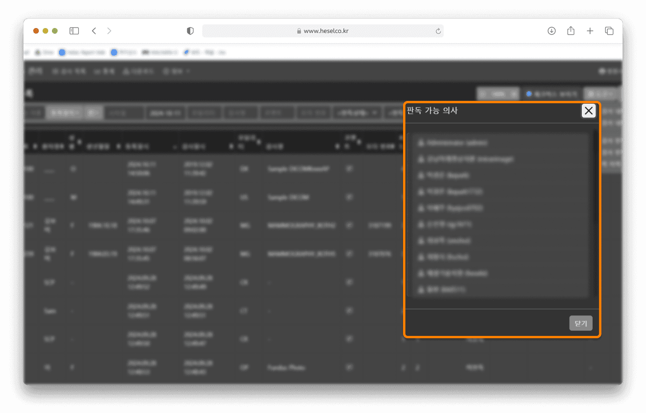Viewport: 646px width, 413px height.
Task: Reload the www.heselco.kr page
Action: click(438, 31)
